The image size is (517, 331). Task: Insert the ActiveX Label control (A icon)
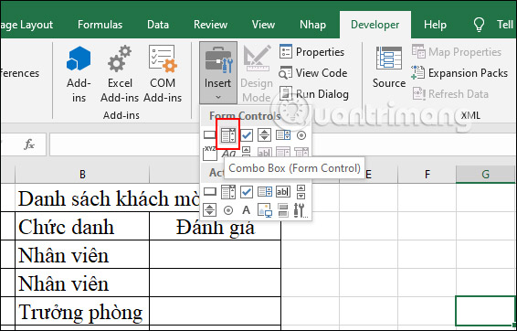[x=247, y=210]
